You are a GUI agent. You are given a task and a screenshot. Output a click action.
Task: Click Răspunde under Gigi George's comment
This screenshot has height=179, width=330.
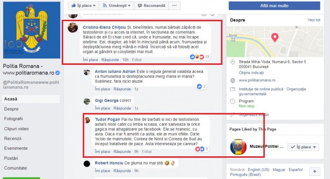tap(122, 108)
